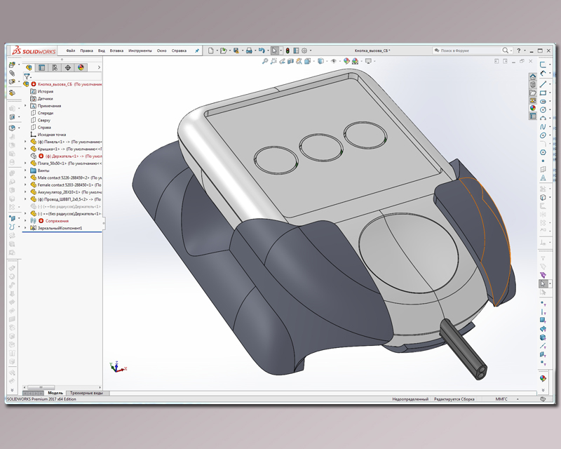
Task: Click the New document icon
Action: point(210,51)
